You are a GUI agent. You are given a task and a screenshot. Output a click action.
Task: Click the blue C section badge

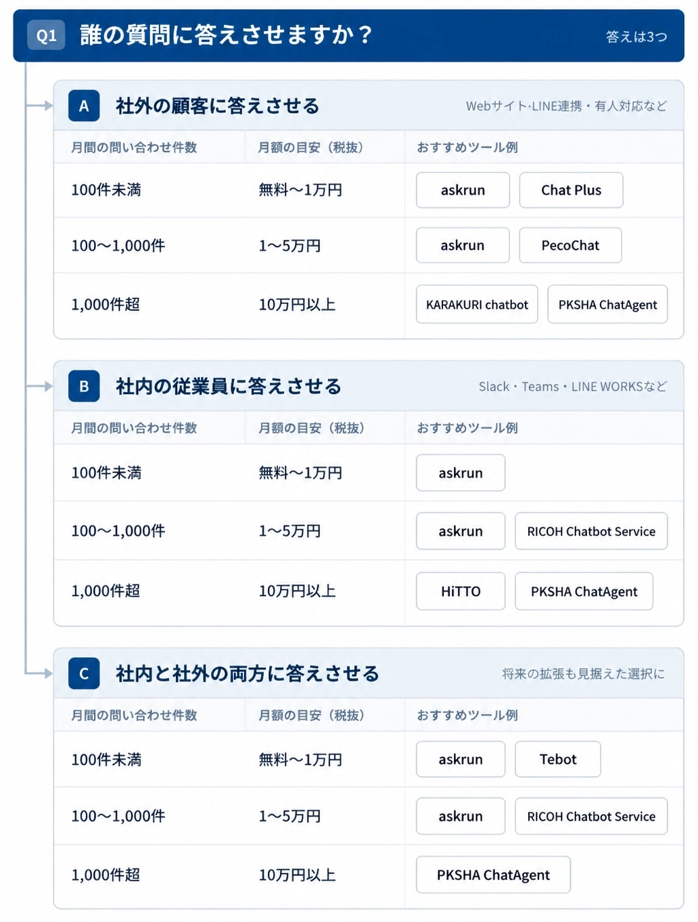84,673
